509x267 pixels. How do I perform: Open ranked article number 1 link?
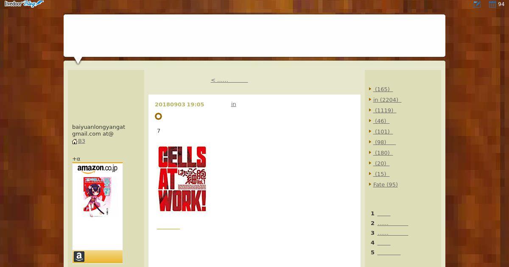pyautogui.click(x=384, y=214)
